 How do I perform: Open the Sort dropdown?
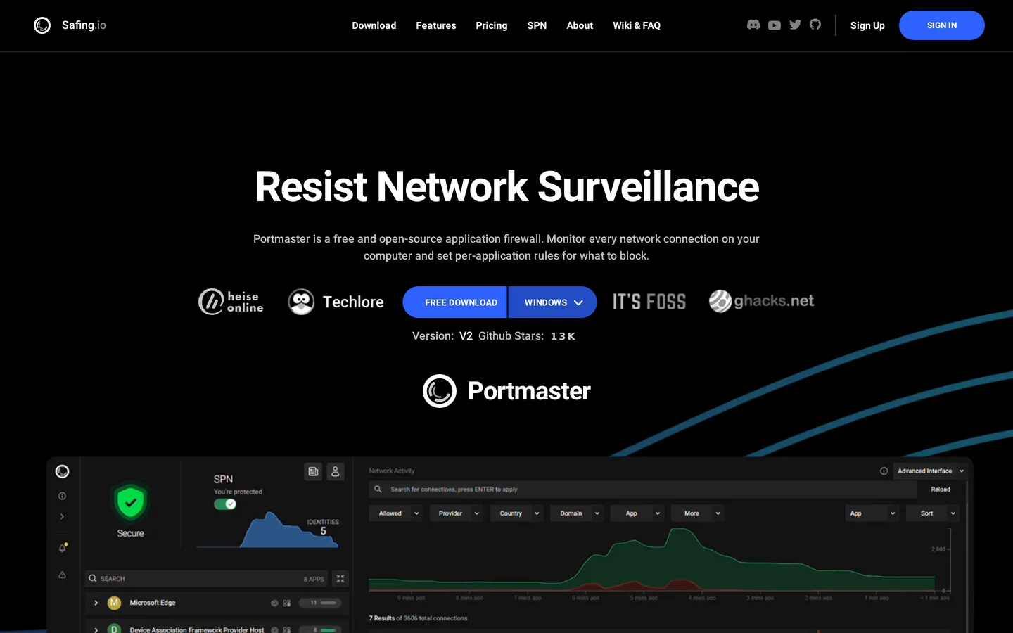click(x=933, y=513)
